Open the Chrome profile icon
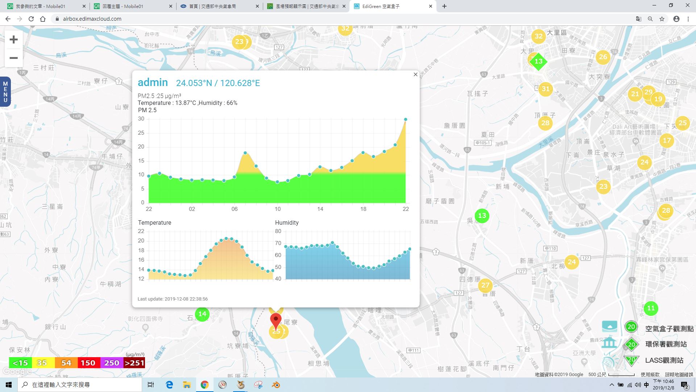The height and width of the screenshot is (392, 696). coord(676,19)
